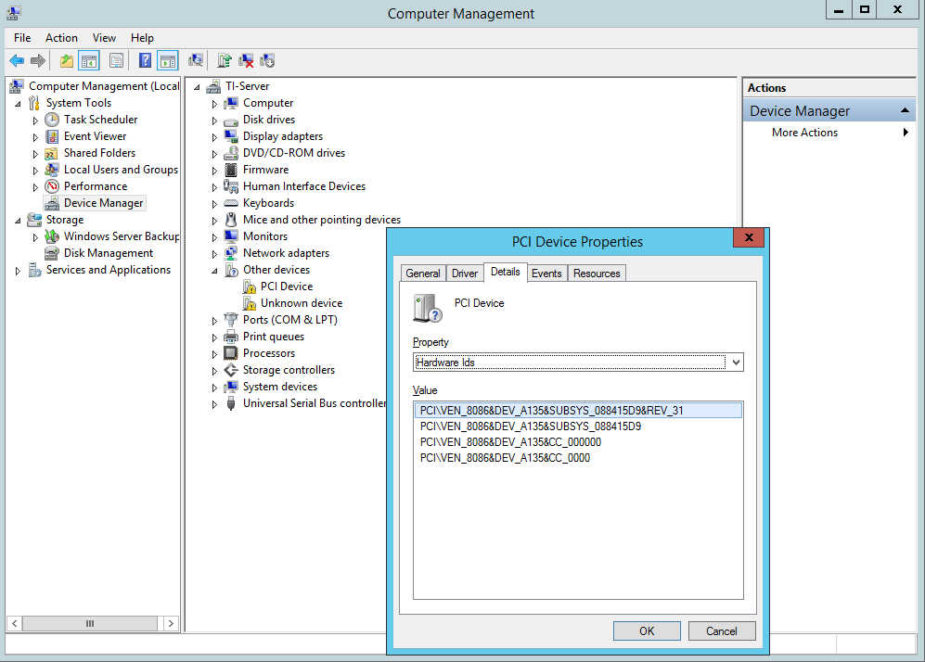Click Update Driver Software toolbar icon

225,61
